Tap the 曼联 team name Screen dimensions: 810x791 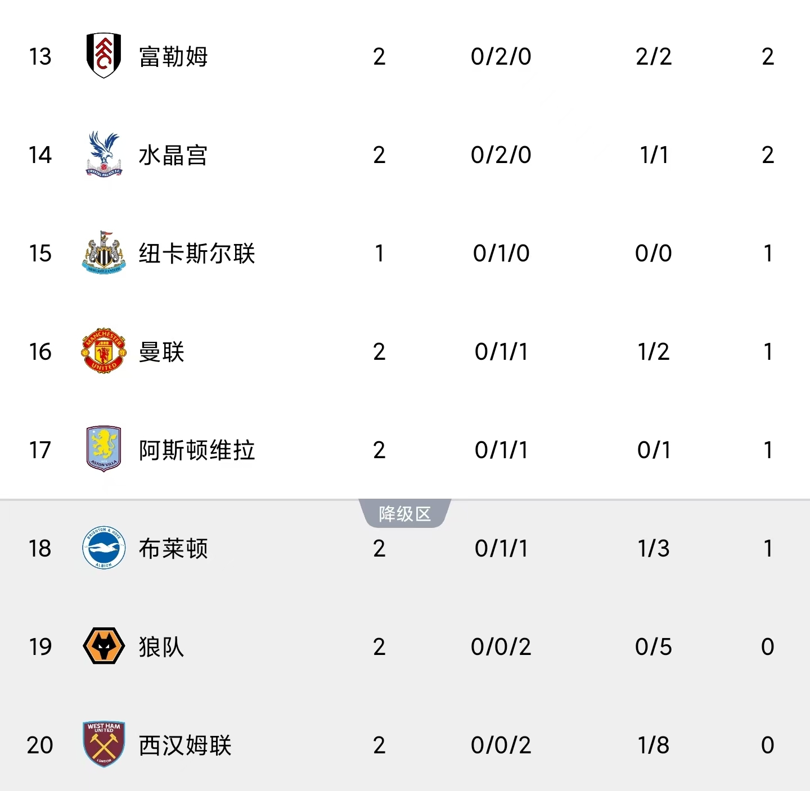pyautogui.click(x=161, y=352)
